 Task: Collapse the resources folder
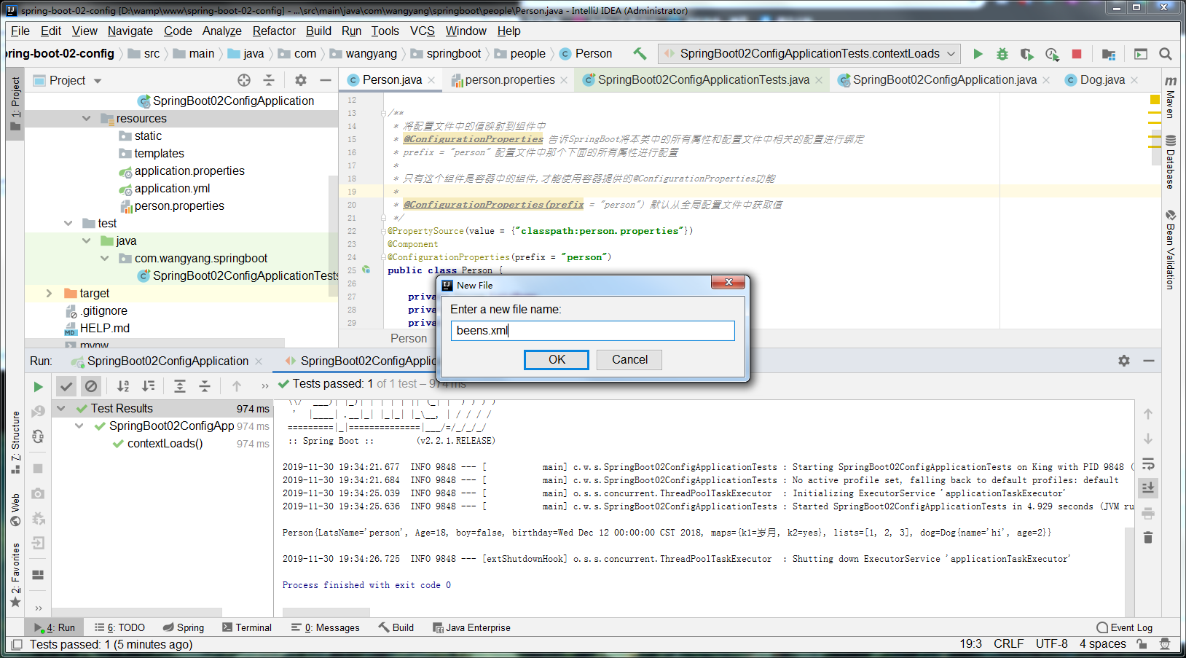pos(86,118)
